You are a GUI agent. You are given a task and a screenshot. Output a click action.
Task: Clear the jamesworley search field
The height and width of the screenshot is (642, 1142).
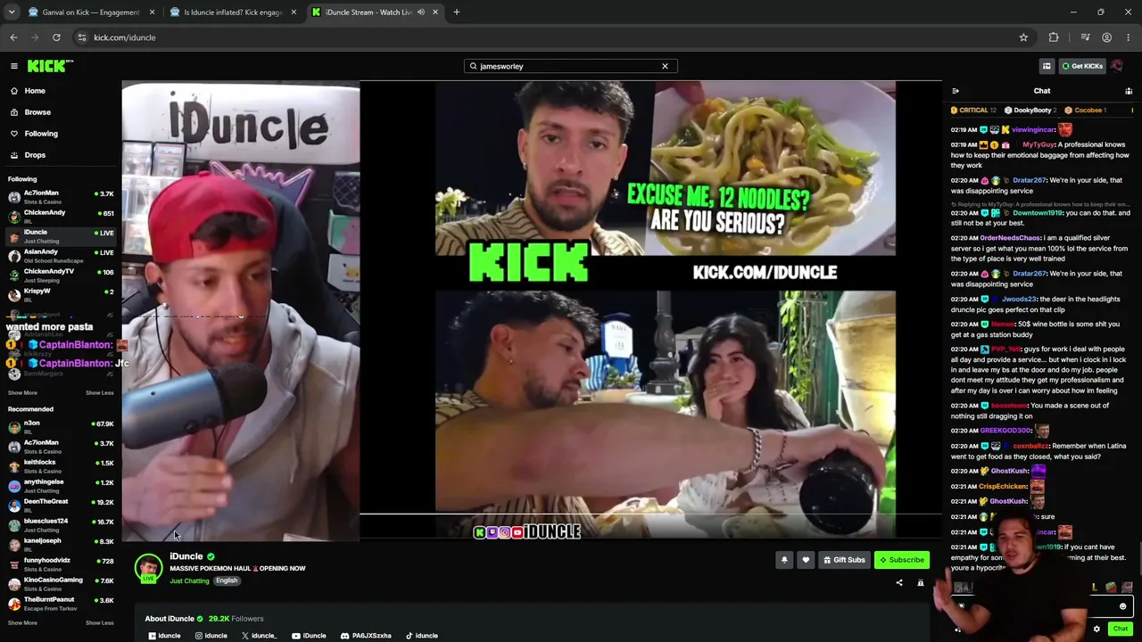coord(665,66)
